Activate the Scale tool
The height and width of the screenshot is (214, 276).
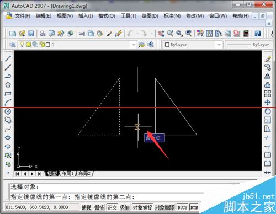268,120
